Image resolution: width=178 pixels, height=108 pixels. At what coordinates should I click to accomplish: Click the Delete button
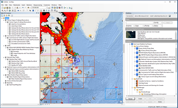click(160, 102)
